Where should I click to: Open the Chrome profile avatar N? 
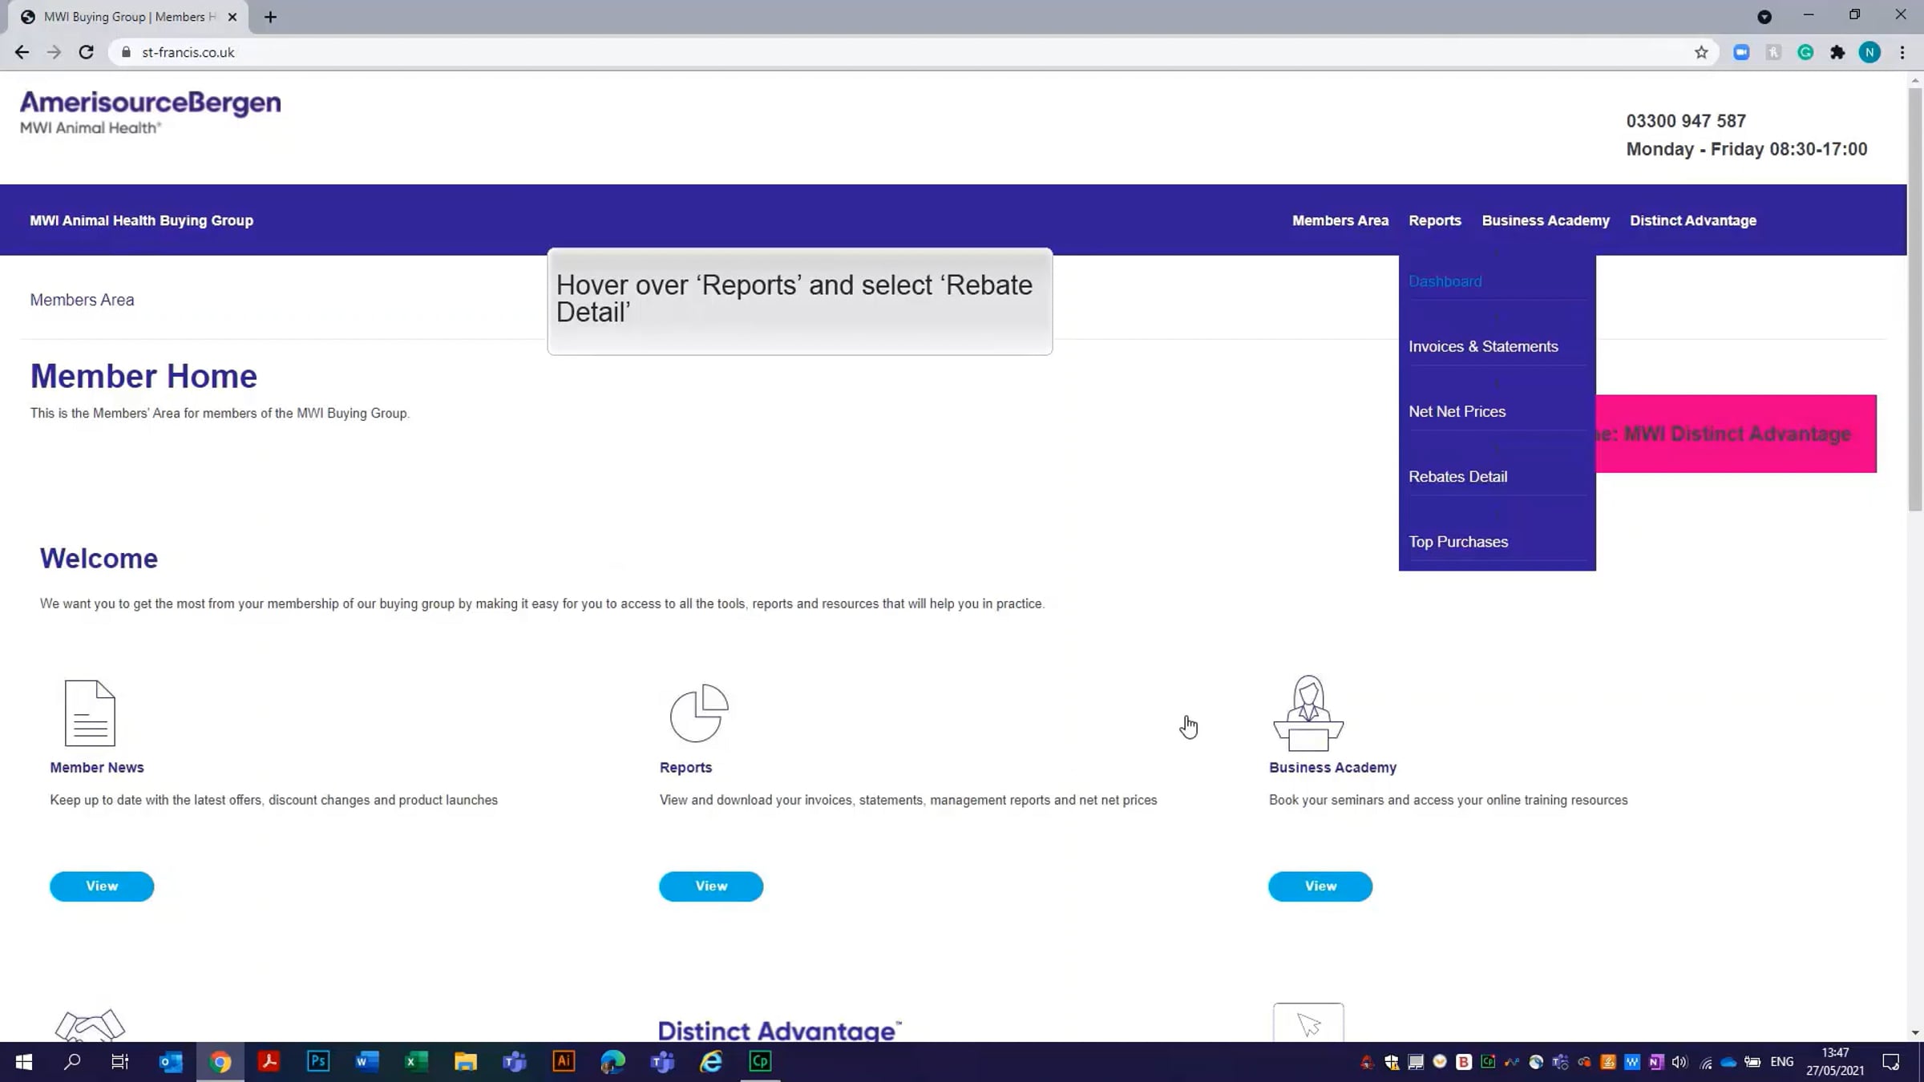pyautogui.click(x=1869, y=52)
